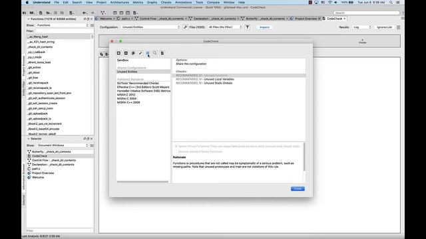Image resolution: width=426 pixels, height=239 pixels.
Task: Select Unused Entities in configuration list
Action: (x=143, y=72)
